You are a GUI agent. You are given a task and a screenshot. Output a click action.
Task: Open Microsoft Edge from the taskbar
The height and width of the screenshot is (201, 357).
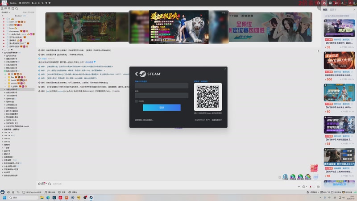click(x=48, y=197)
